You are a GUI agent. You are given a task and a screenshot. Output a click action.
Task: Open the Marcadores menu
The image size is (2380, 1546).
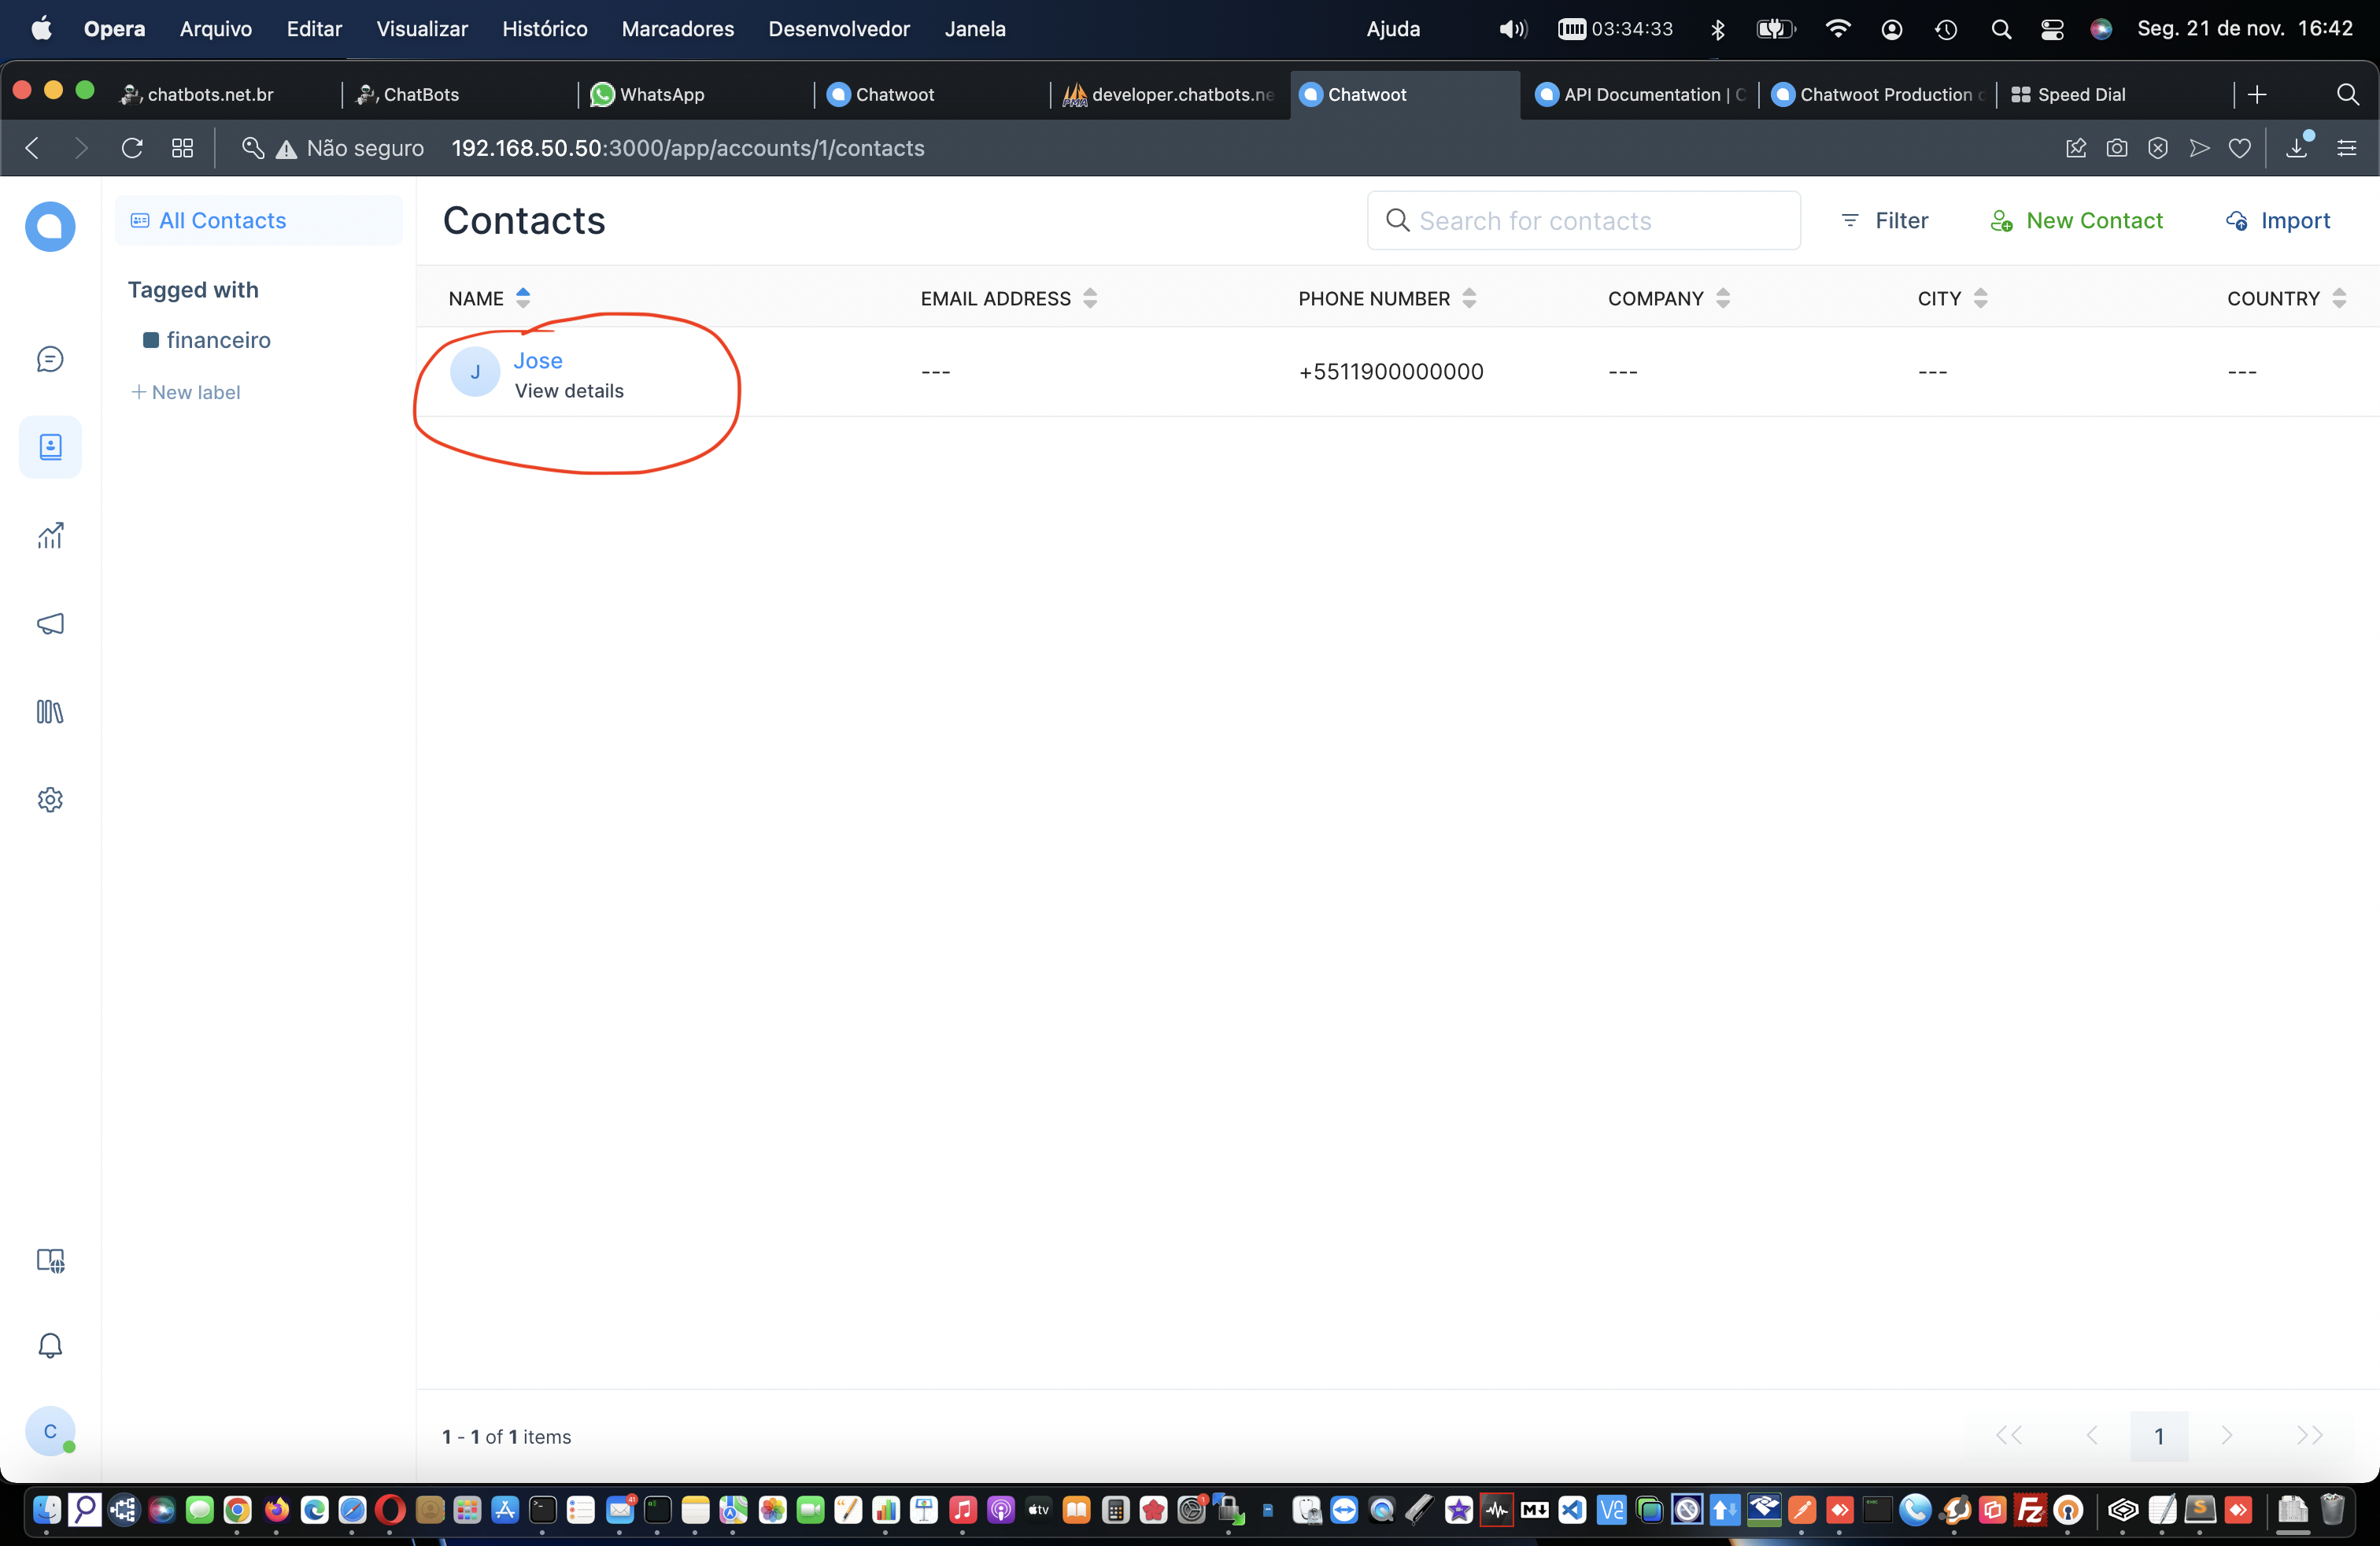click(677, 29)
